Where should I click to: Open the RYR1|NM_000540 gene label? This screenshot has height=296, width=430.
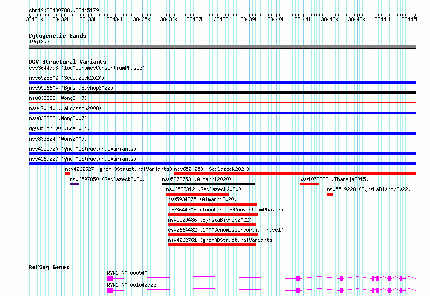click(x=127, y=273)
